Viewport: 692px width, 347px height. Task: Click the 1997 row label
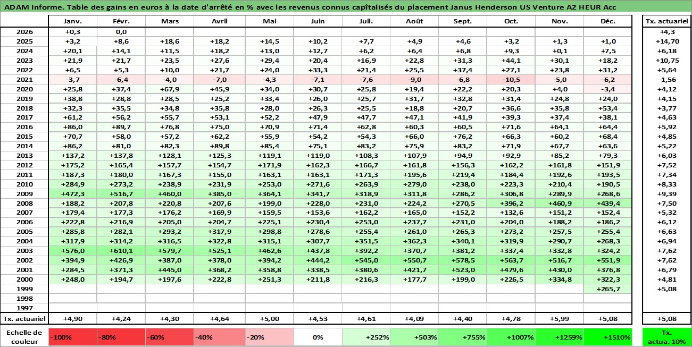24,308
